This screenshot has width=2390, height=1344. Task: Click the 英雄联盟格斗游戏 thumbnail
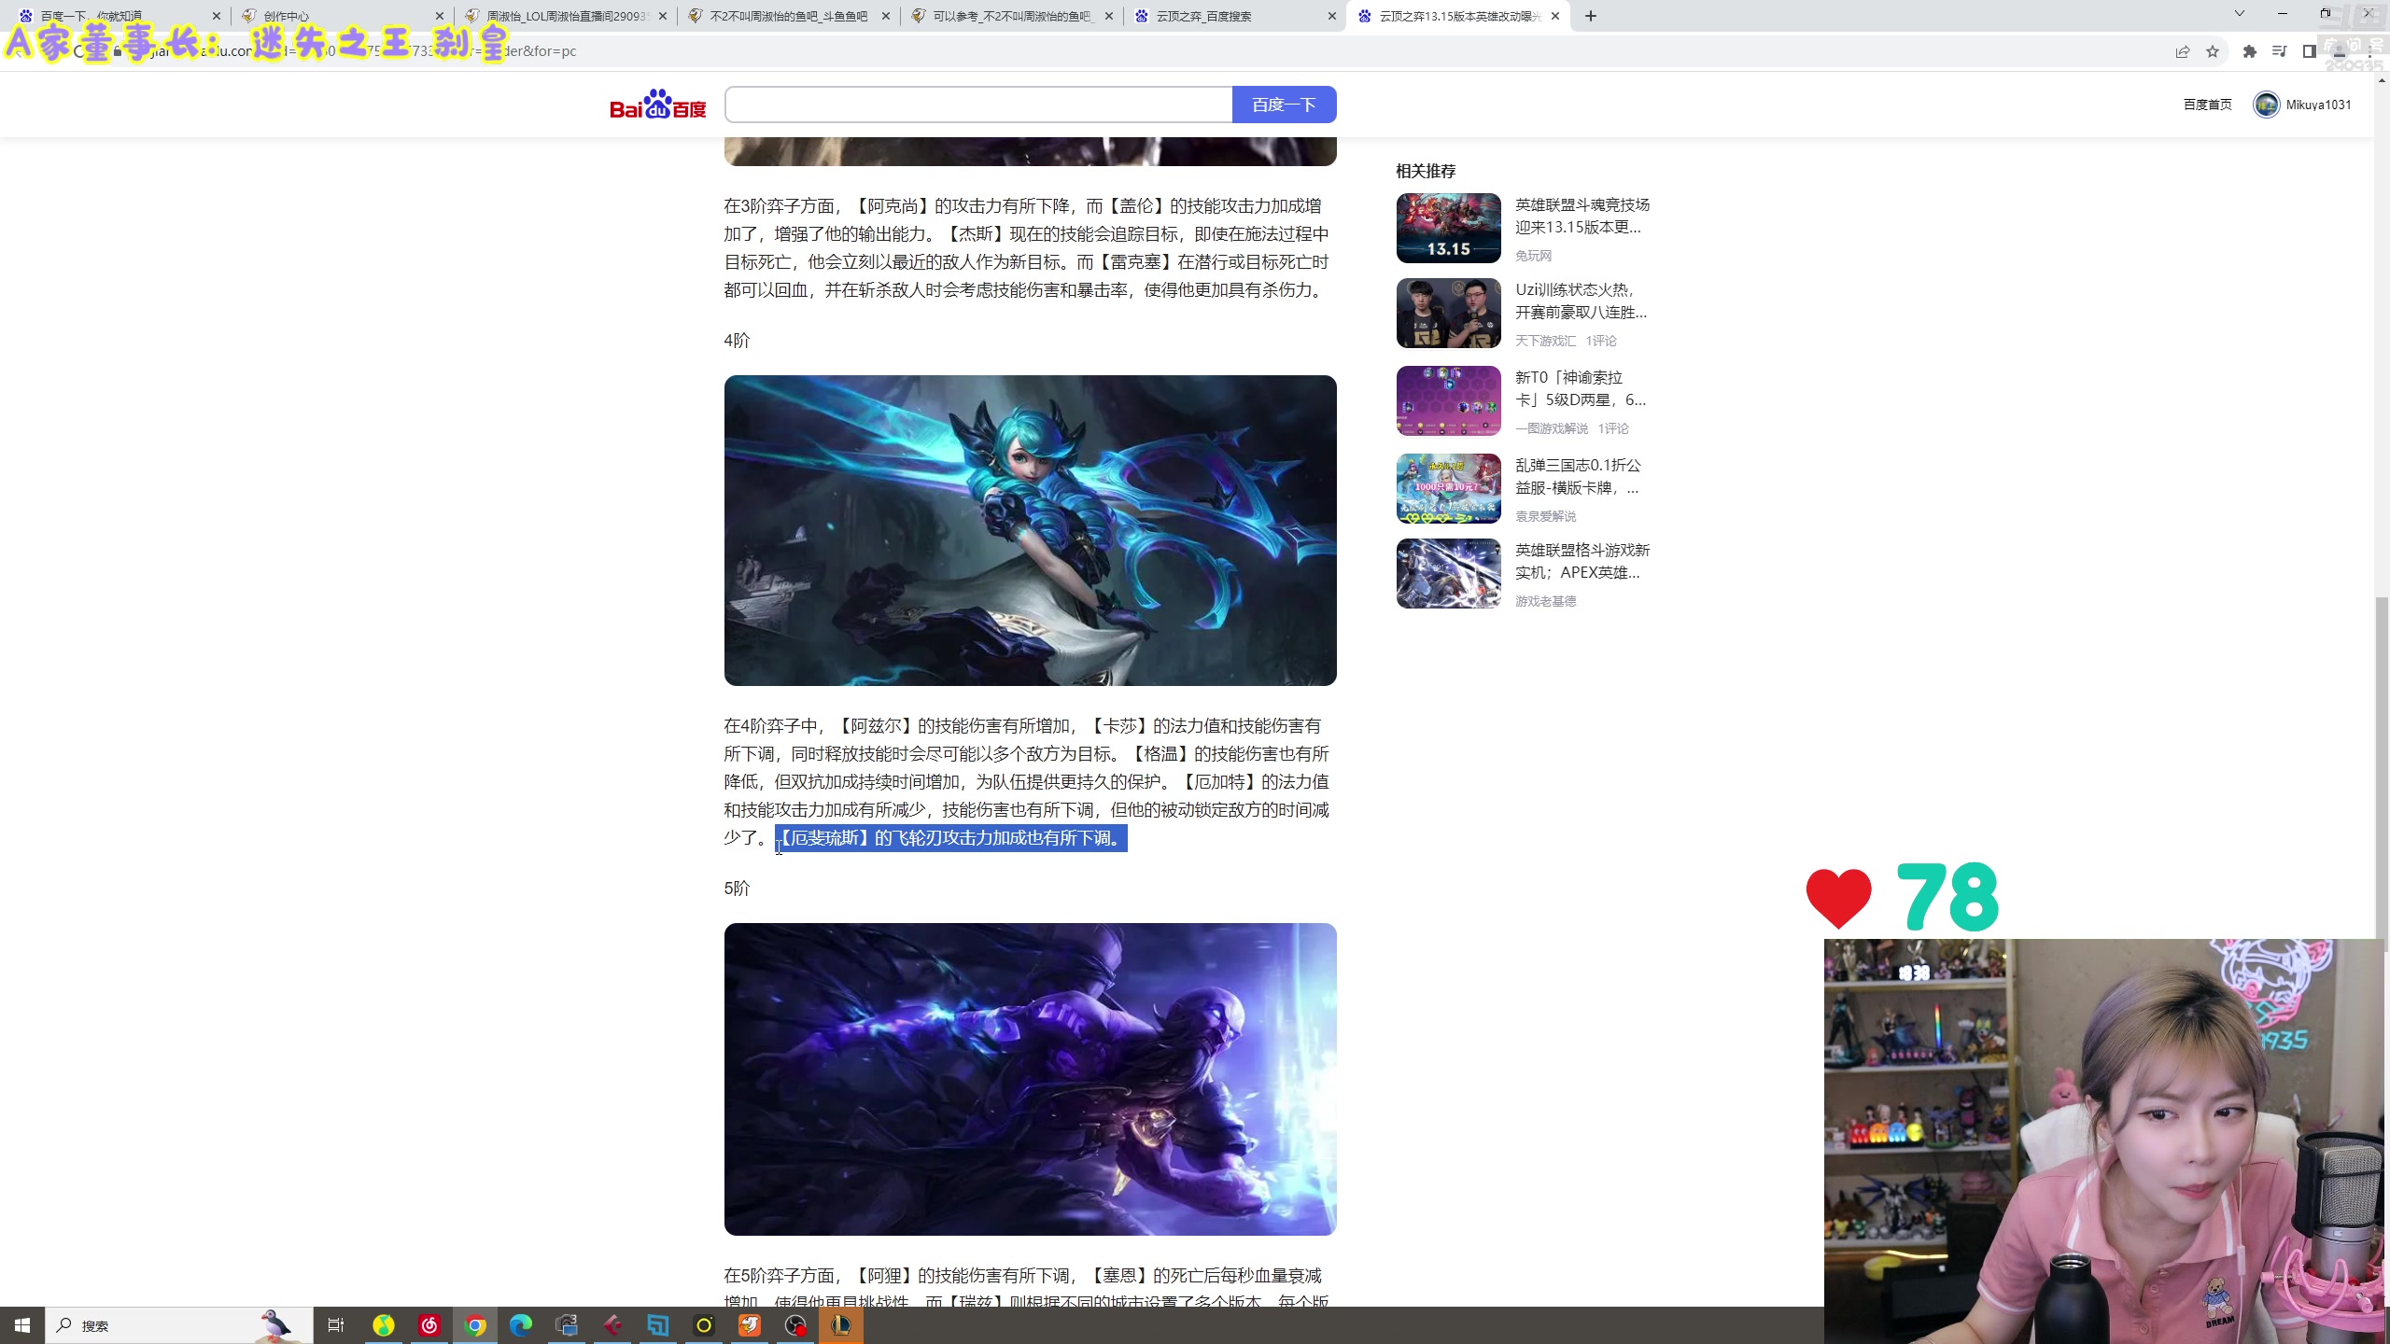(x=1448, y=573)
